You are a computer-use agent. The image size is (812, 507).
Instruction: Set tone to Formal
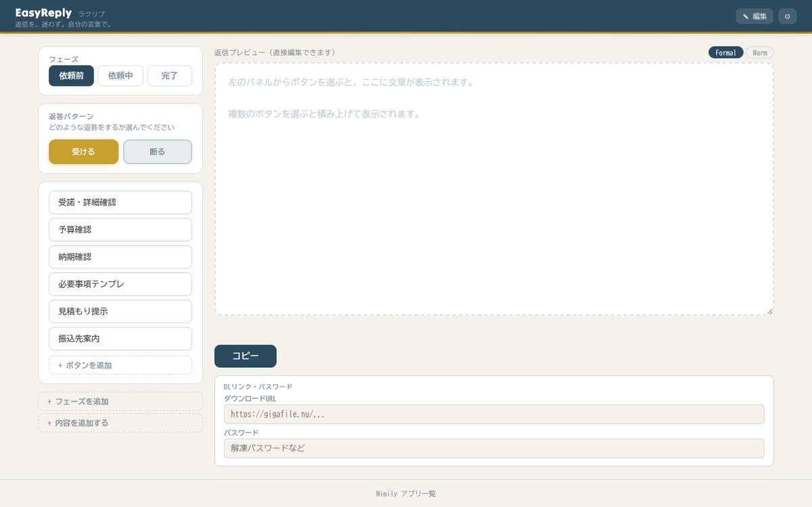[x=725, y=53]
